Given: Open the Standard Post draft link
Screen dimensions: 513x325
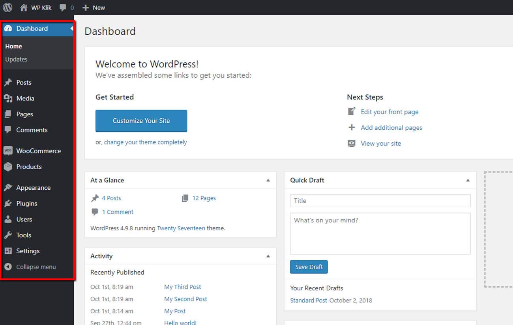Looking at the screenshot, I should coord(309,300).
